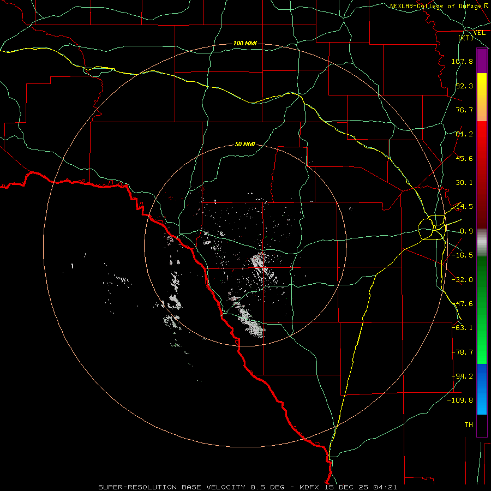Click the blue segment of the velocity color bar

tap(482, 389)
